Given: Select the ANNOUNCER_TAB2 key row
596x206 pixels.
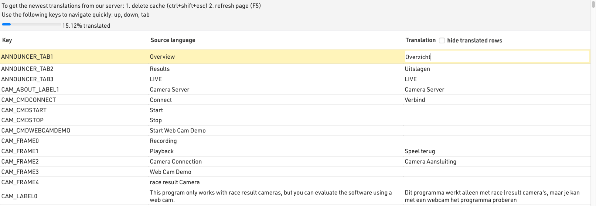Looking at the screenshot, I should [x=27, y=69].
